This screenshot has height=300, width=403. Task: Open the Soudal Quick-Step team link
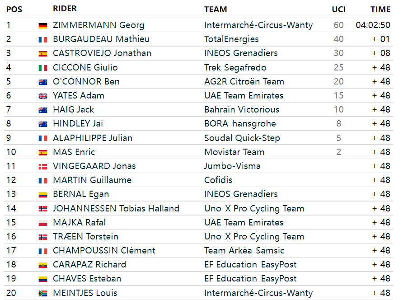pos(242,138)
